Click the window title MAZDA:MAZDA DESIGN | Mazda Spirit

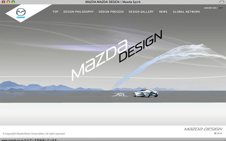click(113, 2)
